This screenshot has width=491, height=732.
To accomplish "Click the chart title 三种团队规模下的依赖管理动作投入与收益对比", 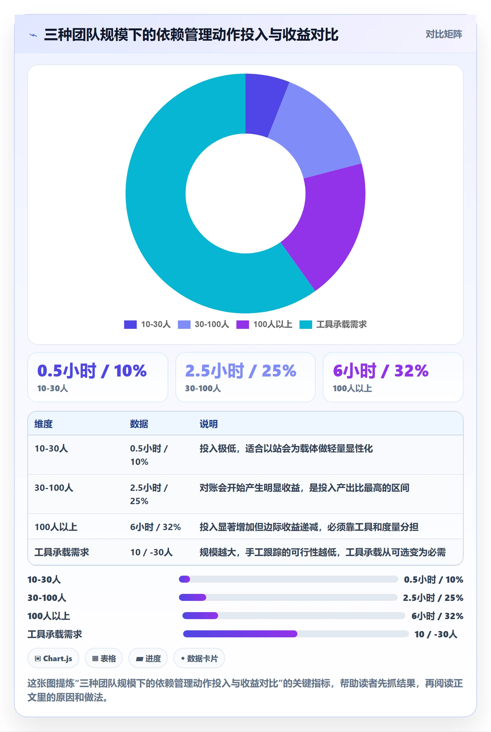I will click(191, 35).
